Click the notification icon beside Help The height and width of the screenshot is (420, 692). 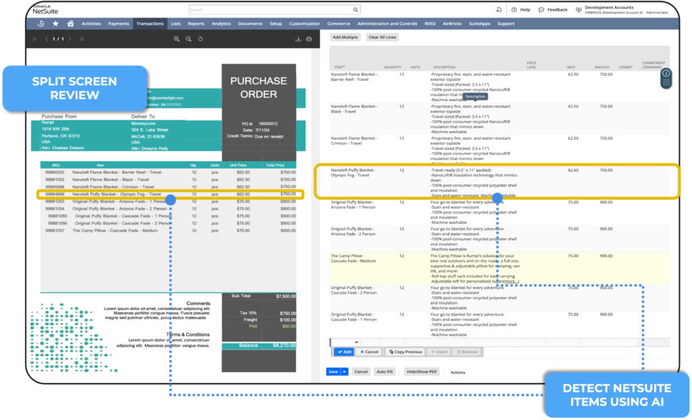coord(499,9)
